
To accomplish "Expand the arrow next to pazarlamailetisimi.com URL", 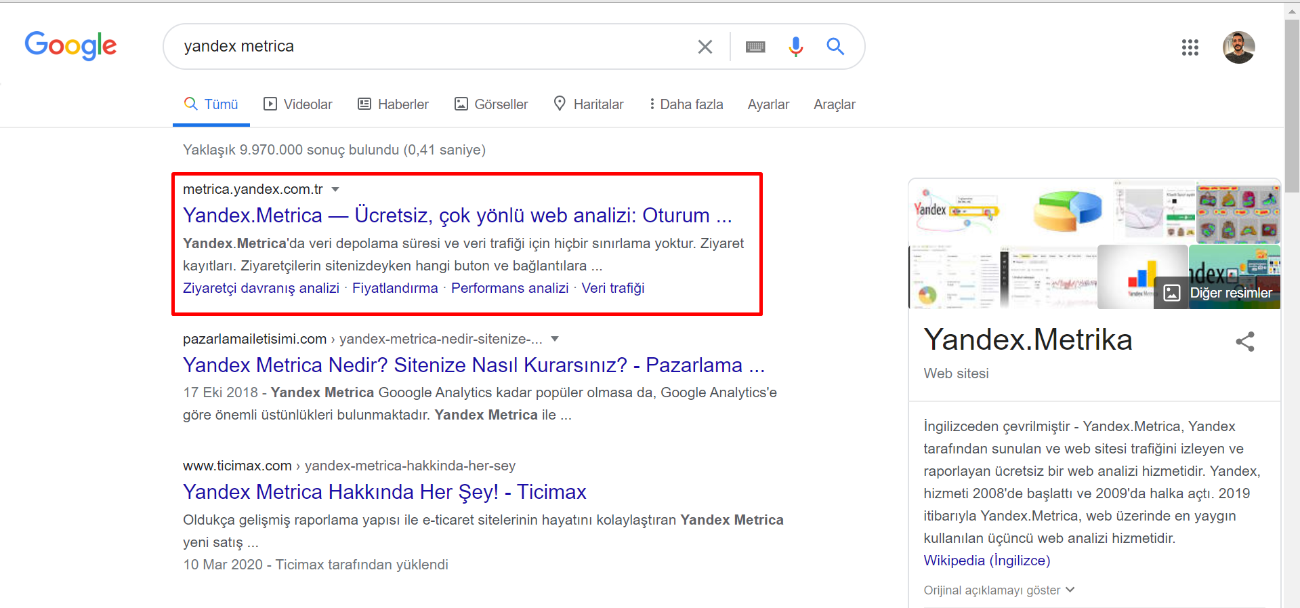I will click(555, 339).
